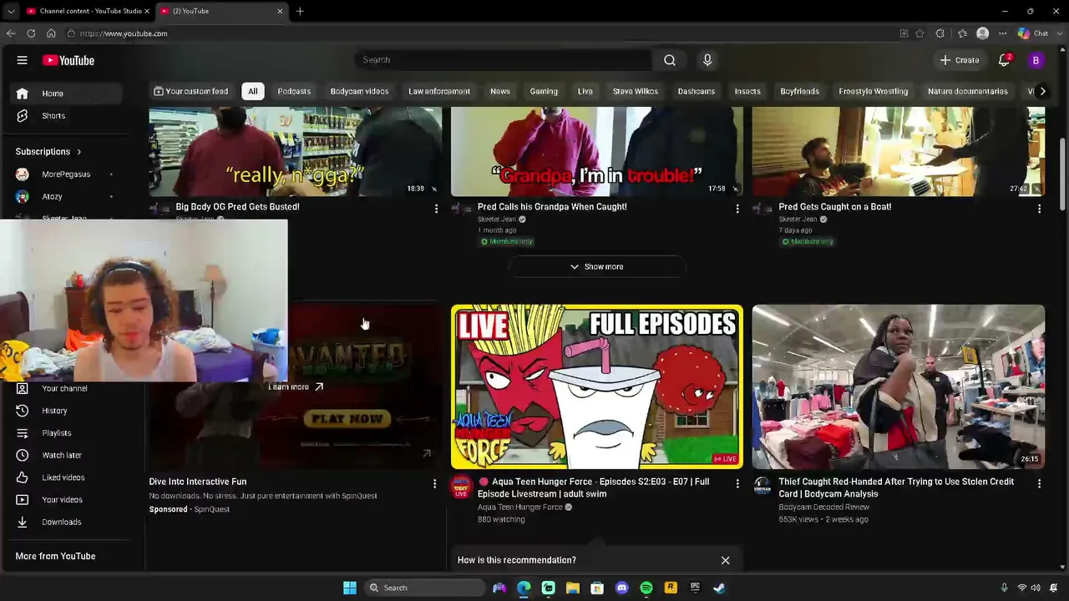This screenshot has width=1069, height=601.
Task: Open the Aqua Teen Hunger Force live thumbnail
Action: pyautogui.click(x=597, y=386)
